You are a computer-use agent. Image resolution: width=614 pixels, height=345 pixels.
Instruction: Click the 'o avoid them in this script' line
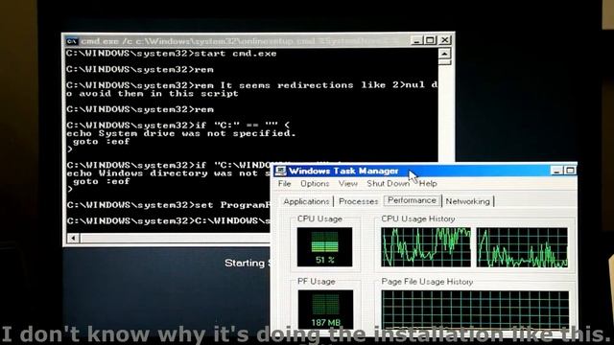point(152,94)
